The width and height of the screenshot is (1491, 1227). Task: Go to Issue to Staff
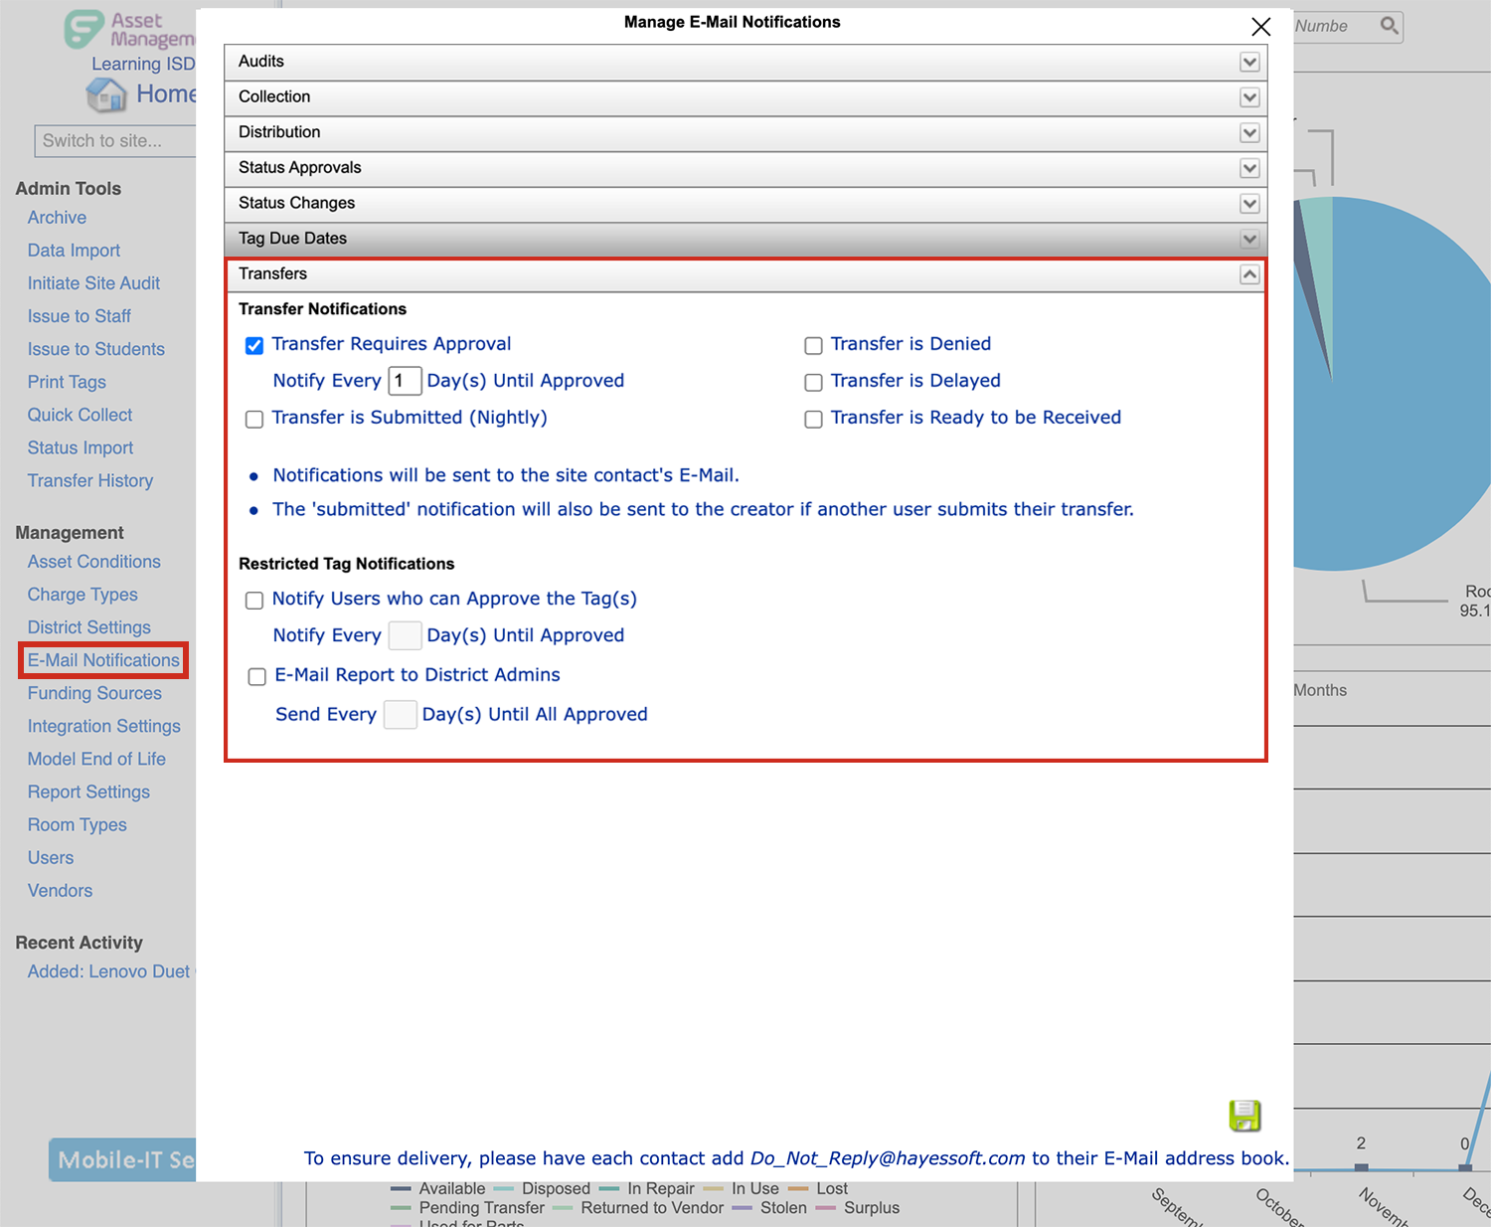point(80,316)
